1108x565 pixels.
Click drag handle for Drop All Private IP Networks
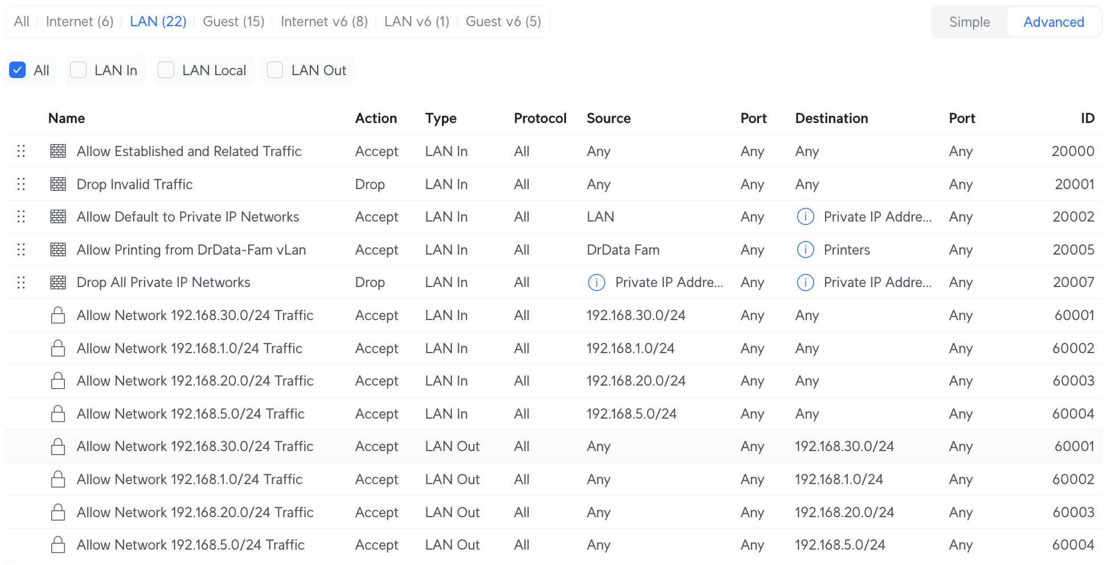[x=21, y=282]
